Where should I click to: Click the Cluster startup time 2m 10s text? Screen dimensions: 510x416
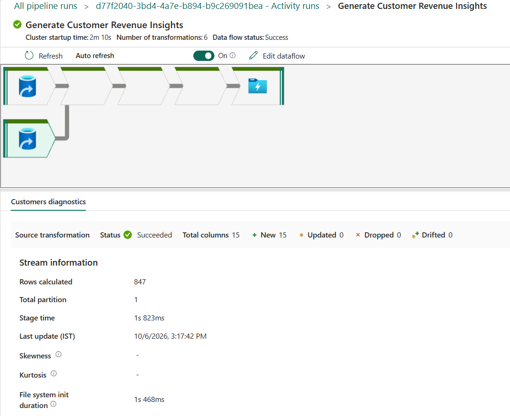click(69, 37)
